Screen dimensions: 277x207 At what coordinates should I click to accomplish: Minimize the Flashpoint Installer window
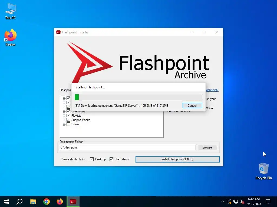click(192, 32)
